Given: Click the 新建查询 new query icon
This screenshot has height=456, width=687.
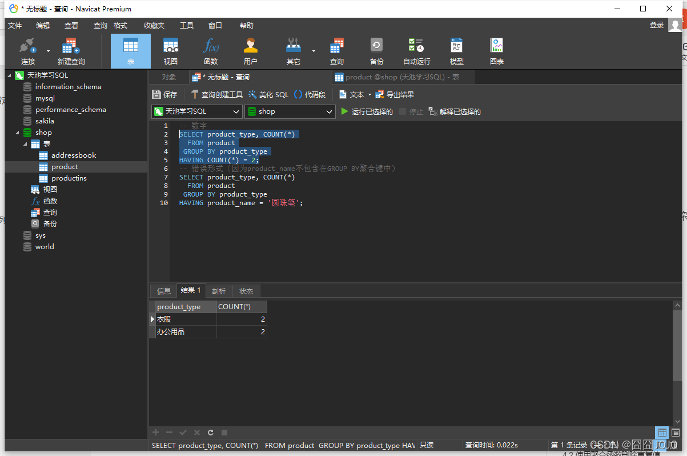Looking at the screenshot, I should click(x=71, y=51).
